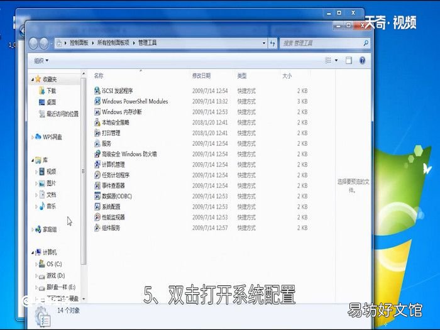
Task: Click the 性能监视器 icon
Action: tap(97, 217)
